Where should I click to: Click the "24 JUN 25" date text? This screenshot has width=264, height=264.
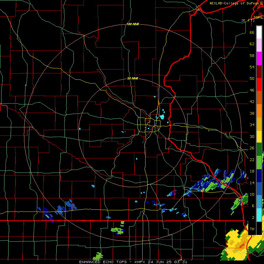(160, 262)
